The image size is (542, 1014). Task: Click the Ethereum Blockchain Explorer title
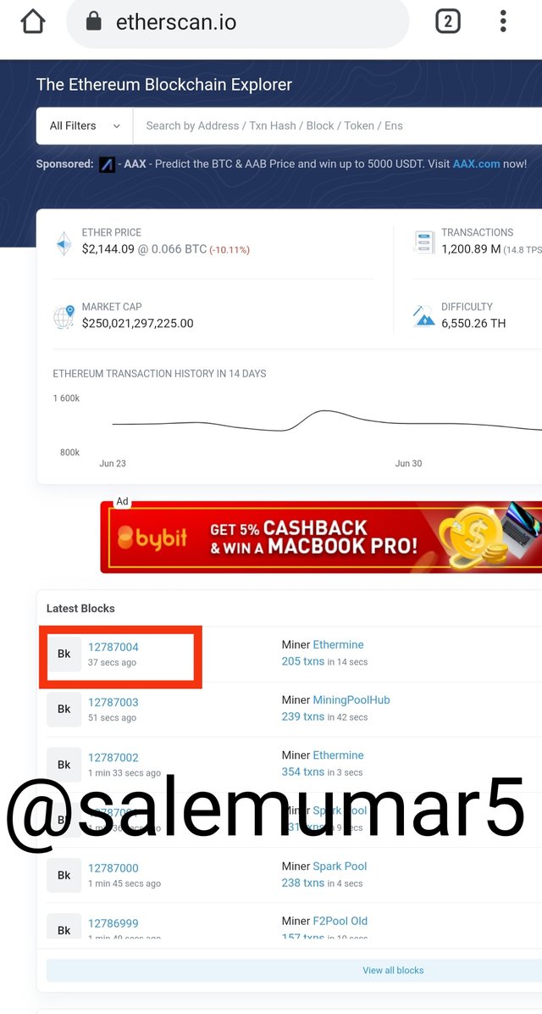pos(164,85)
